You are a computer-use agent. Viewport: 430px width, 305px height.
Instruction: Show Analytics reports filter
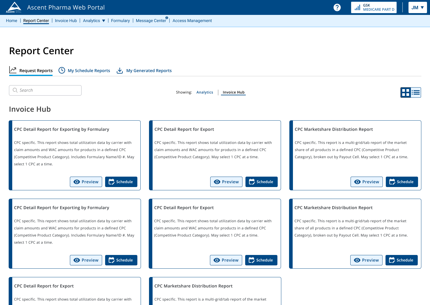(205, 92)
